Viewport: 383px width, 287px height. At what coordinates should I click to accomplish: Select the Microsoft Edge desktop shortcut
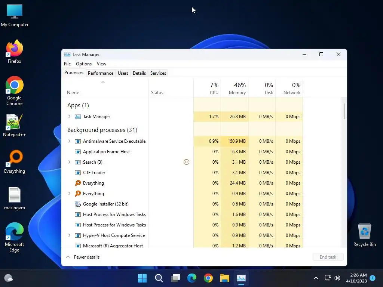coord(15,237)
